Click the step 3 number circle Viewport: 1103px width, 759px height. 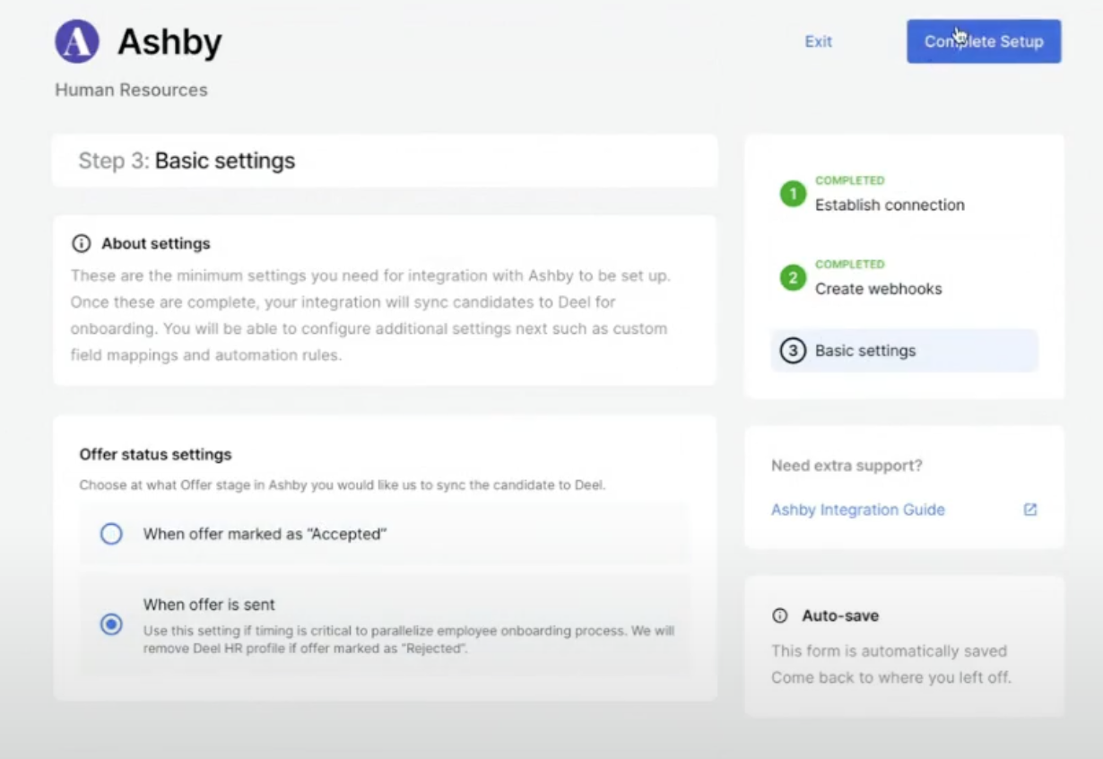(793, 351)
